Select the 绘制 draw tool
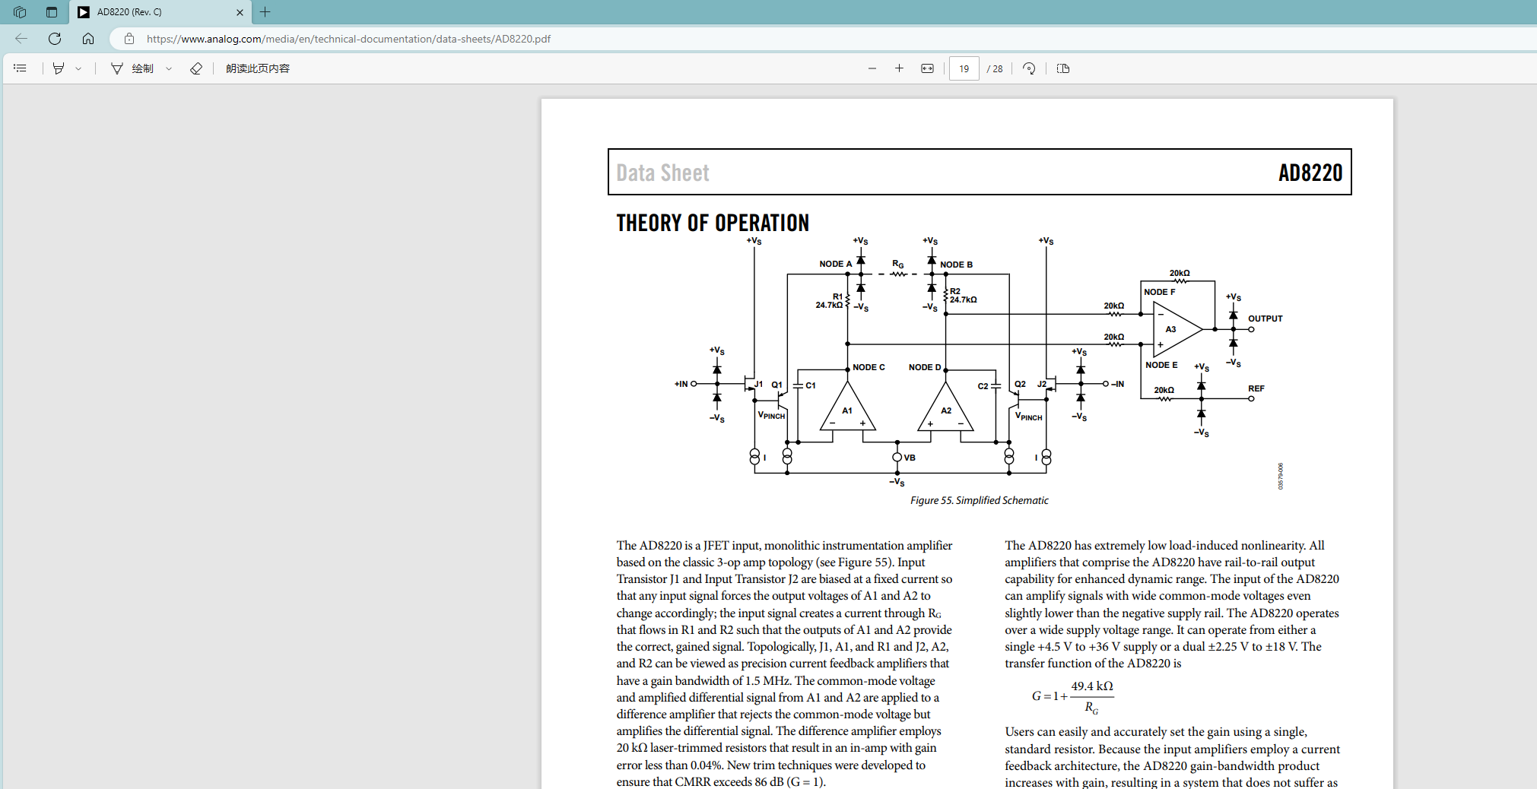1537x789 pixels. point(132,68)
